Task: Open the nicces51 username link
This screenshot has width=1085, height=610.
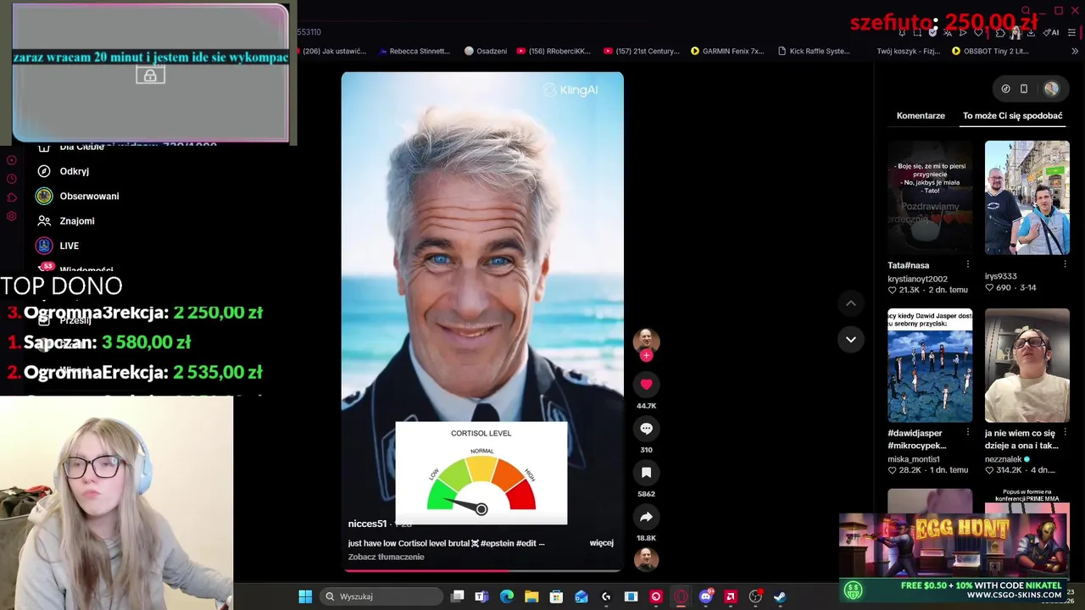Action: click(x=367, y=524)
